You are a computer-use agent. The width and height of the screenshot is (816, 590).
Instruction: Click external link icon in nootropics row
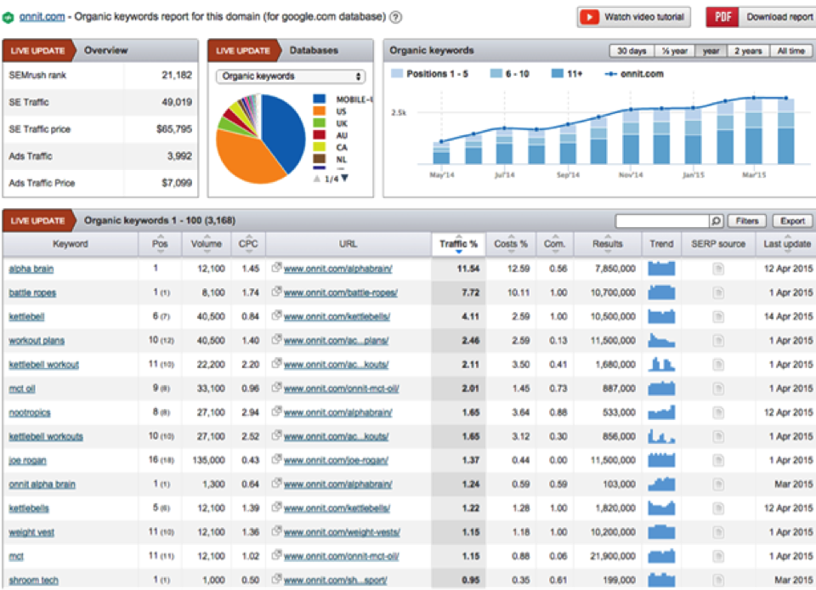click(277, 411)
